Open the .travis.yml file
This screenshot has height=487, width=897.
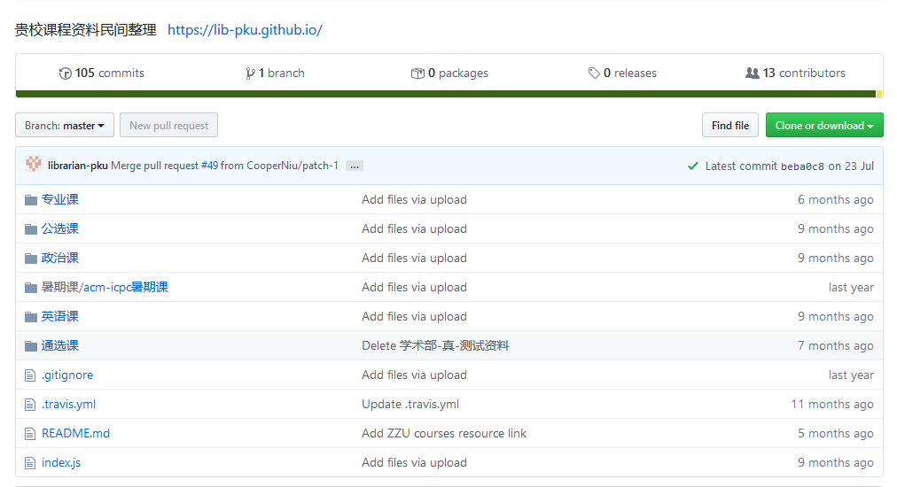coord(68,404)
